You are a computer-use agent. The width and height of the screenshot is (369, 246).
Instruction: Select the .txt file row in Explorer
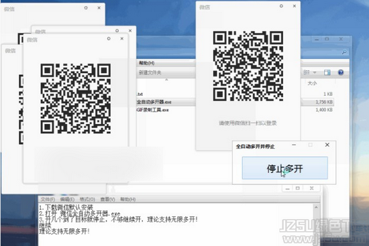click(140, 94)
